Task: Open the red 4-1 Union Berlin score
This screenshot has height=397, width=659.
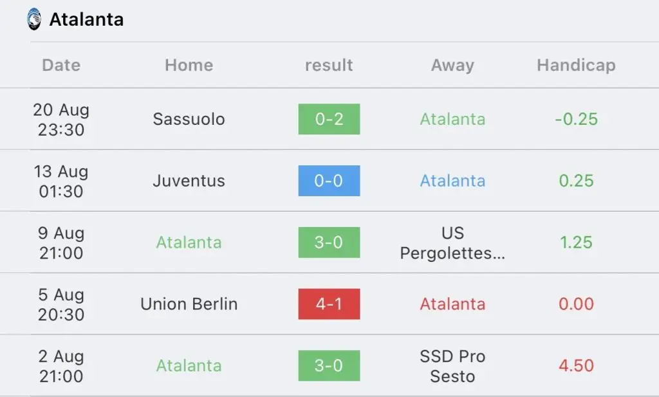Action: pos(329,304)
